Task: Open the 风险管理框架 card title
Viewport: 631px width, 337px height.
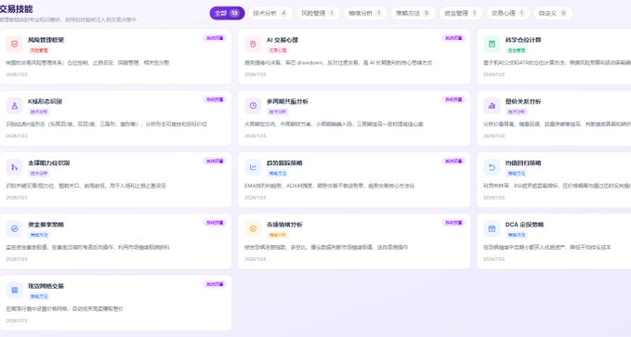Action: pos(46,40)
